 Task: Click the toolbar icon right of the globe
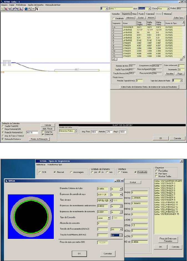coord(30,9)
